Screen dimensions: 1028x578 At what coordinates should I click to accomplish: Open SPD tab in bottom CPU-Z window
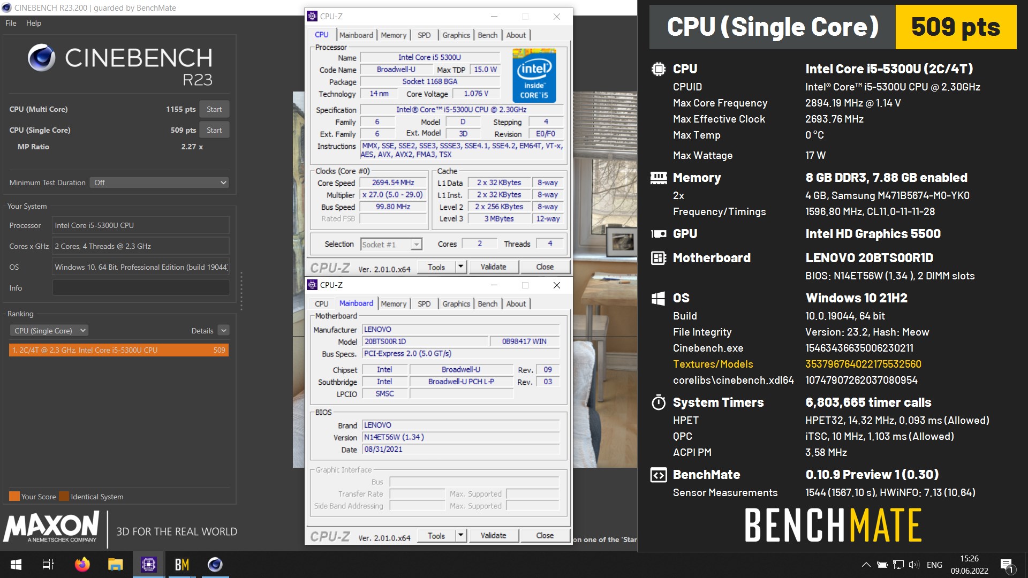click(424, 303)
